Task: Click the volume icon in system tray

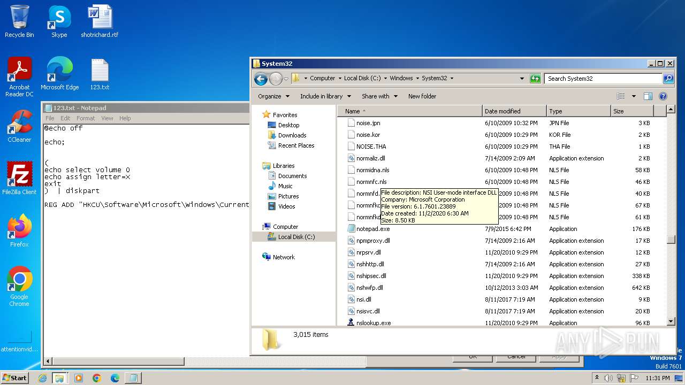Action: [x=608, y=378]
